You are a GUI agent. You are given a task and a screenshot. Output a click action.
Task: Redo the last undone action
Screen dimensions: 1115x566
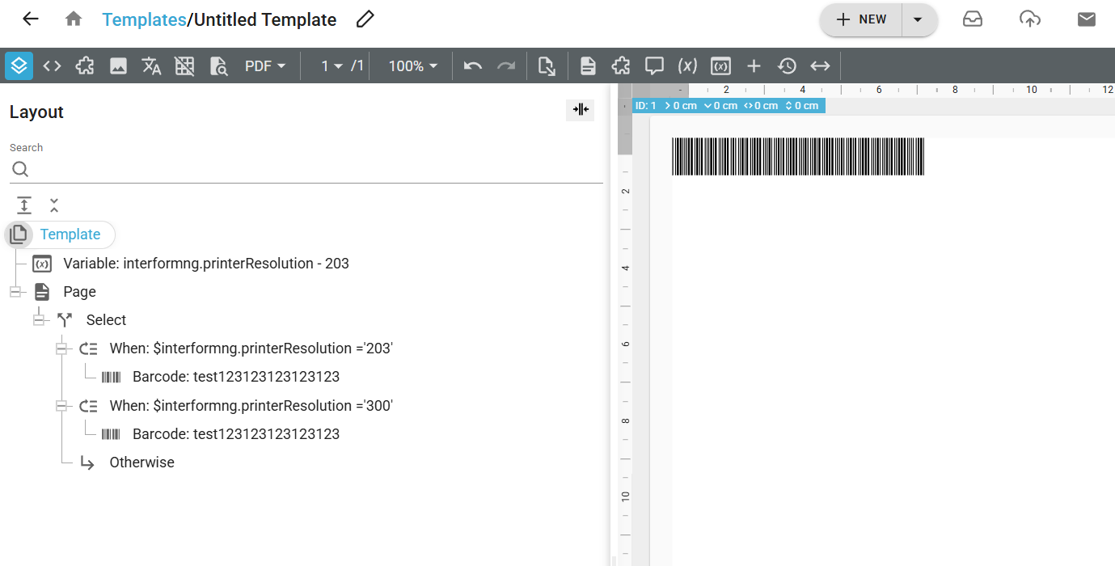click(506, 65)
